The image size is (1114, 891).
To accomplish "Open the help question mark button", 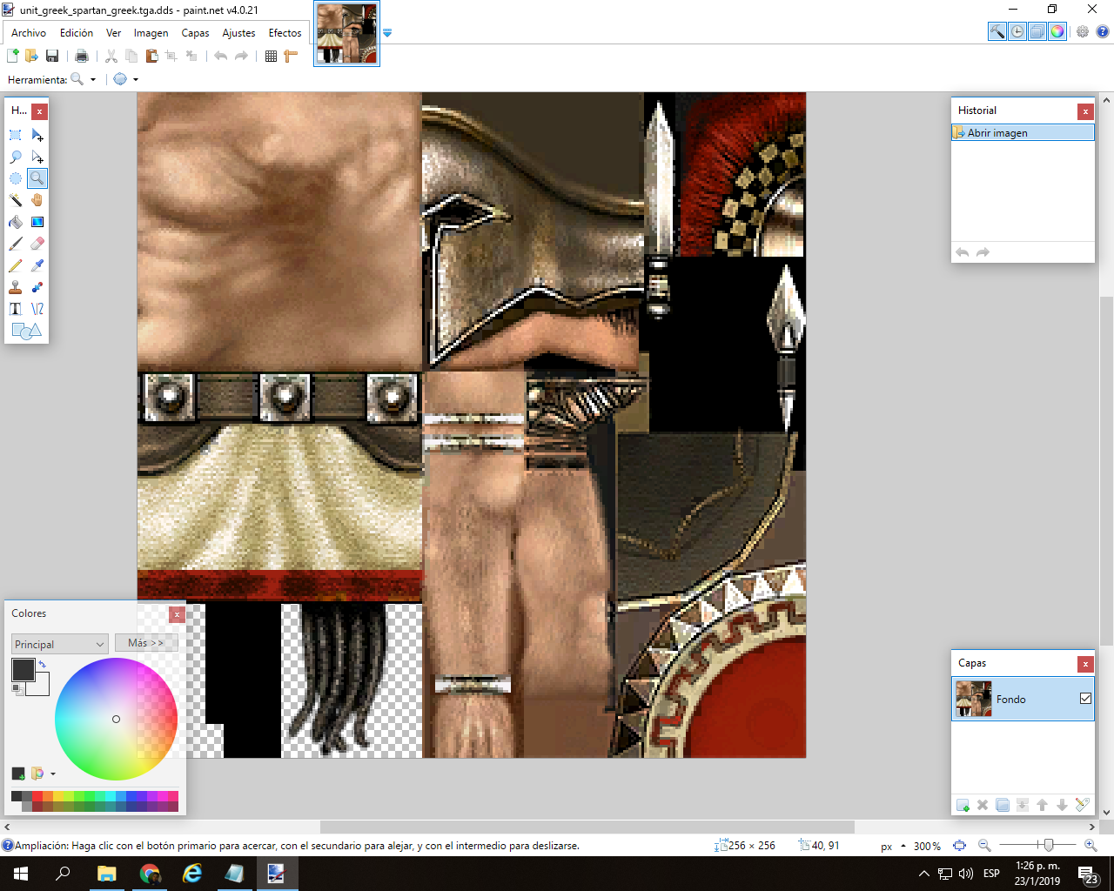I will click(1102, 31).
